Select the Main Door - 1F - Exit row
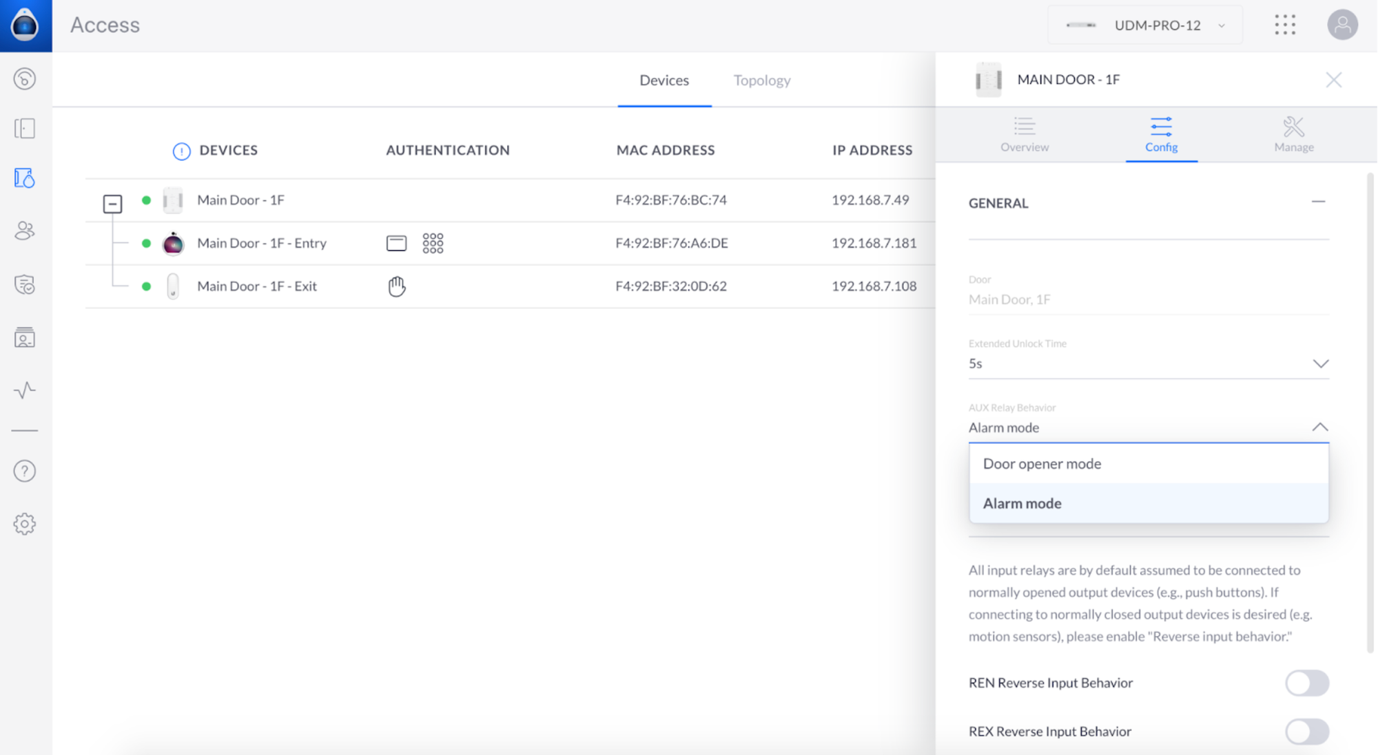The width and height of the screenshot is (1378, 755). [x=257, y=286]
